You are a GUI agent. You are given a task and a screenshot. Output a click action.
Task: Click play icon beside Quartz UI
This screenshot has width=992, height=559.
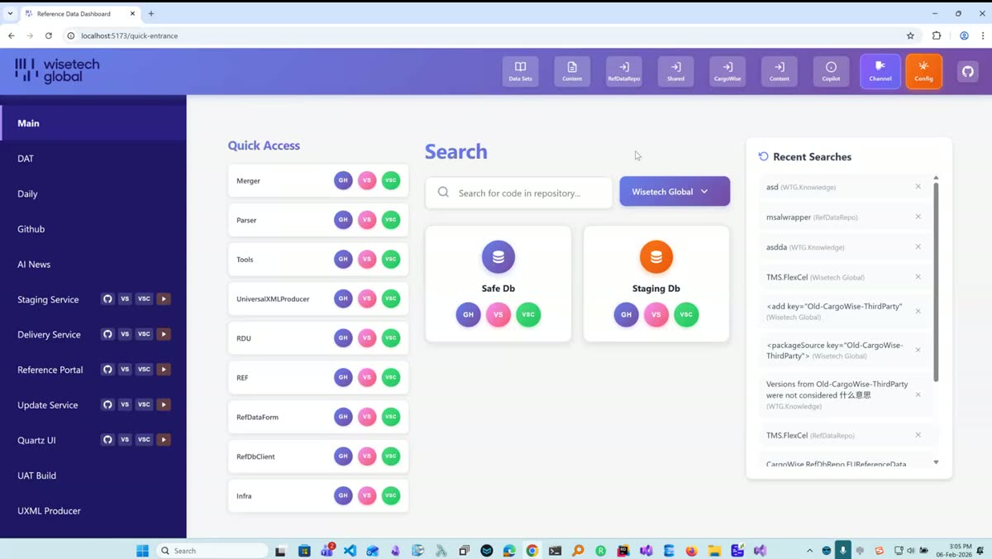pyautogui.click(x=164, y=440)
